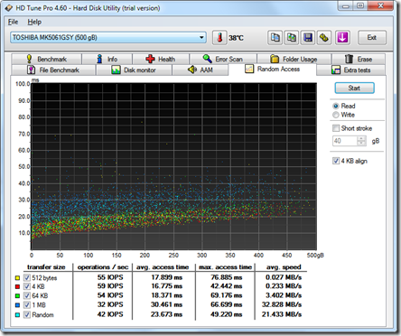Screen dimensions: 401x336
Task: Toggle the 4 KB align checkbox
Action: [336, 161]
